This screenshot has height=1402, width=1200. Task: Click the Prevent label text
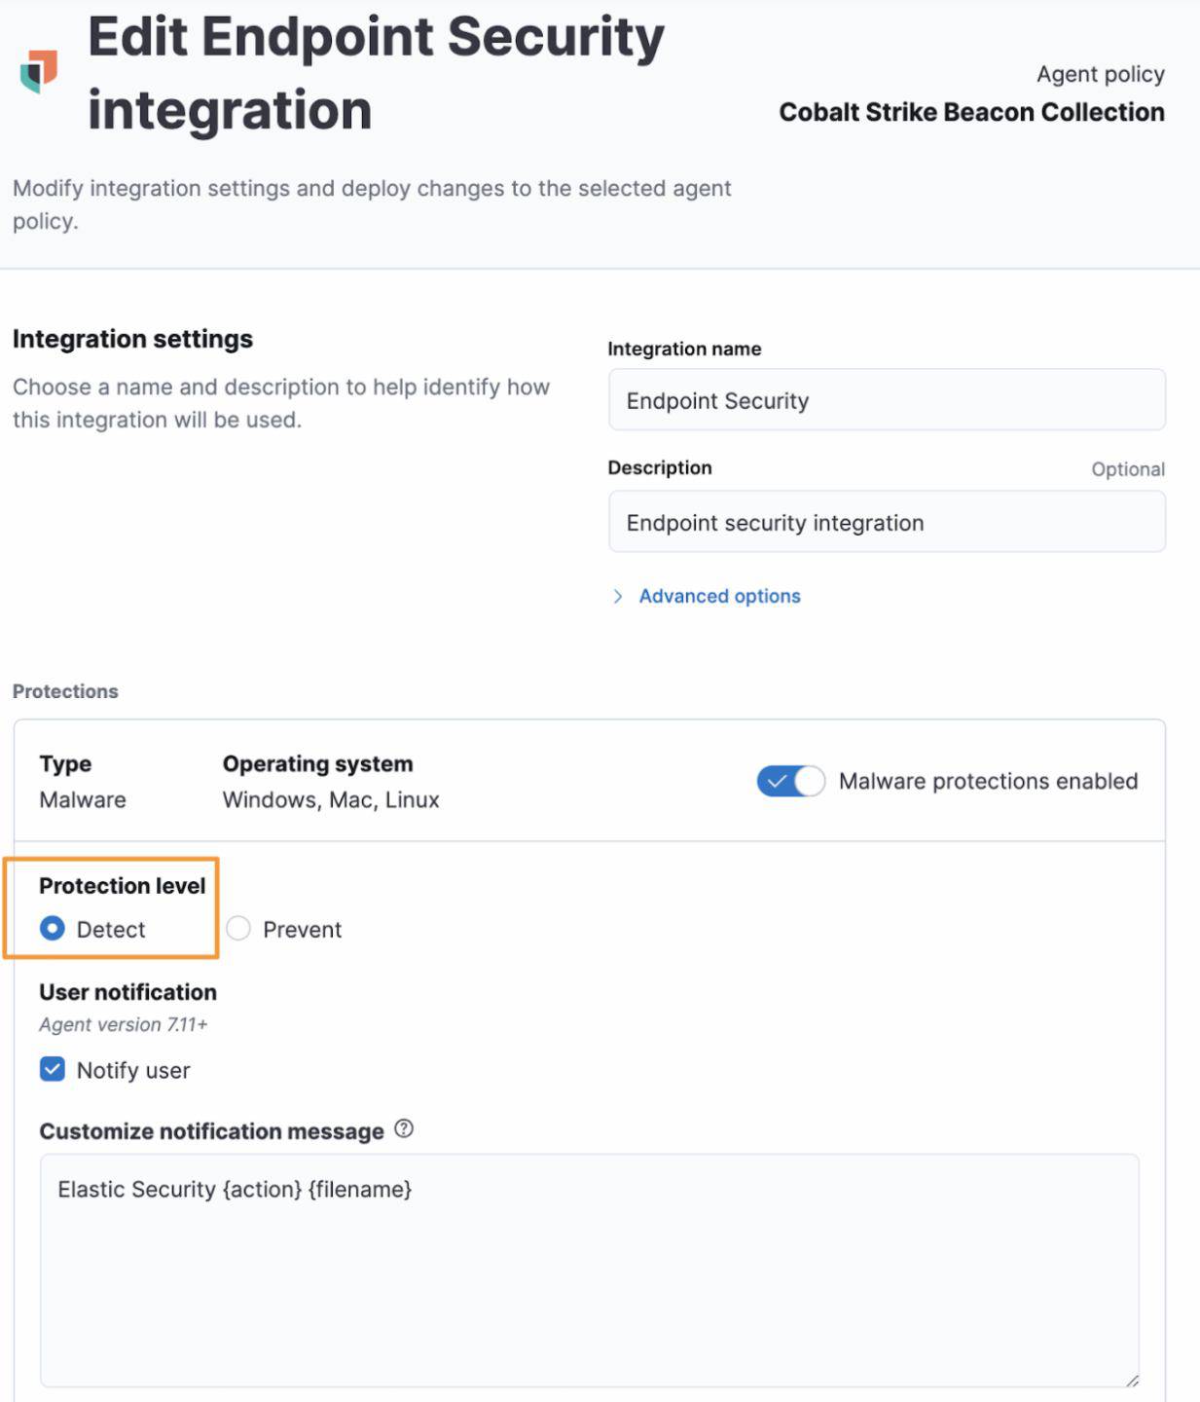click(302, 930)
